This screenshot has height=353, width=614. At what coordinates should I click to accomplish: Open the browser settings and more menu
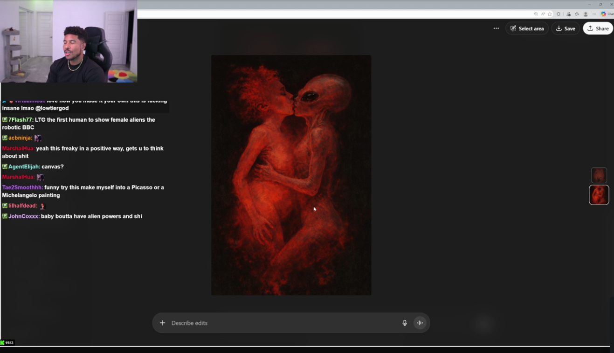[594, 14]
